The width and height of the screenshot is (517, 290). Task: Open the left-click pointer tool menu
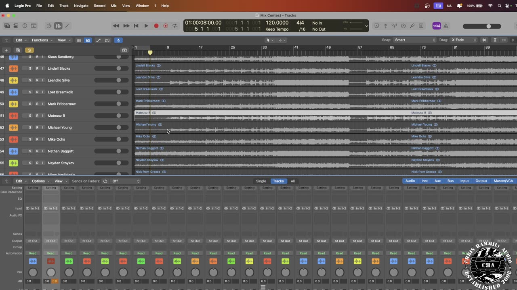(x=270, y=40)
